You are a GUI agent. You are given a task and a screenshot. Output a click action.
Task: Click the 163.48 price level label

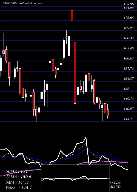(129, 48)
